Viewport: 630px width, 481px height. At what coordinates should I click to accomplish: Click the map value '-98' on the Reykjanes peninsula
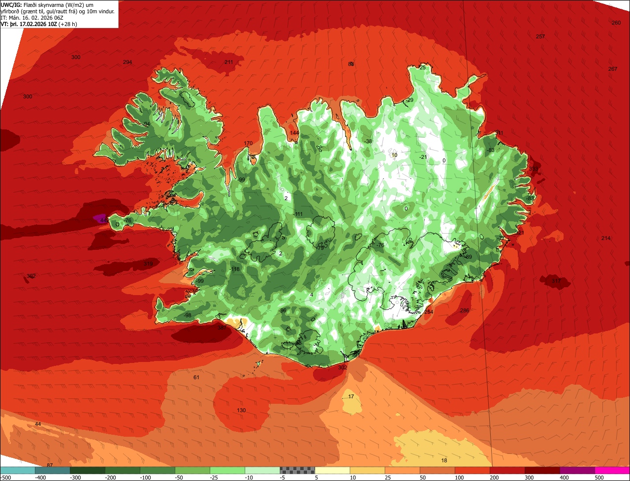point(187,315)
